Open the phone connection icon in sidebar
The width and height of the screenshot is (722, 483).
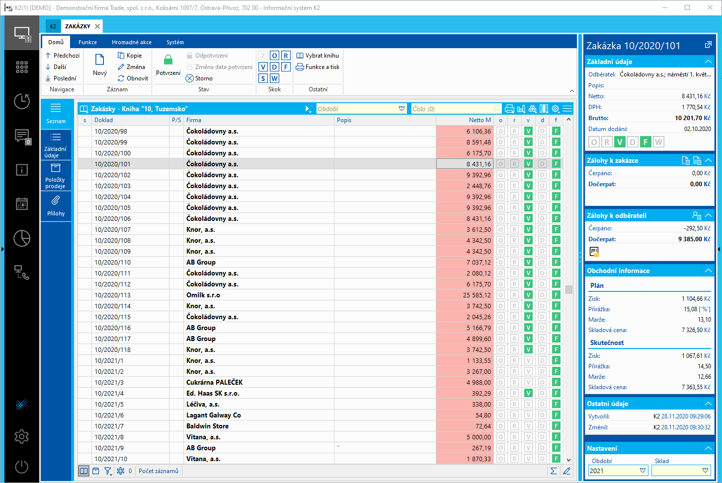coord(22,272)
